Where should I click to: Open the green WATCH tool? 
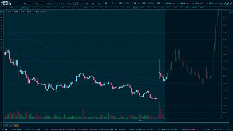point(187,8)
